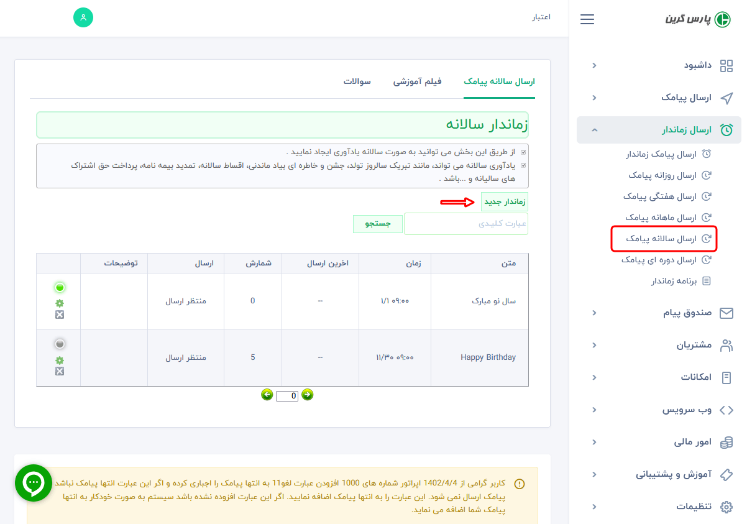Disable the active green toggle for سال نو مبارک
Image resolution: width=747 pixels, height=524 pixels.
(59, 287)
